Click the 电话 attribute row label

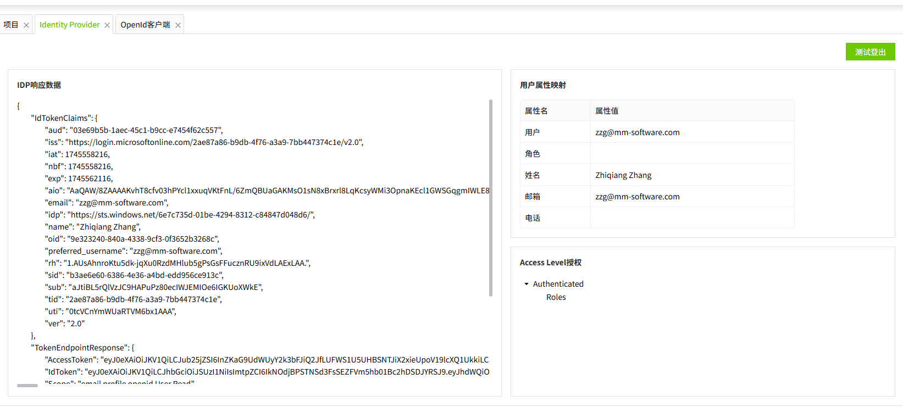point(532,218)
